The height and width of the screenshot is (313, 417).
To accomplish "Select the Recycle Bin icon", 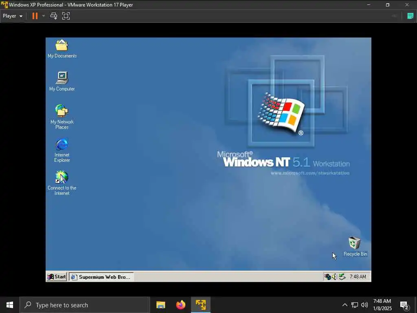I will pyautogui.click(x=355, y=246).
